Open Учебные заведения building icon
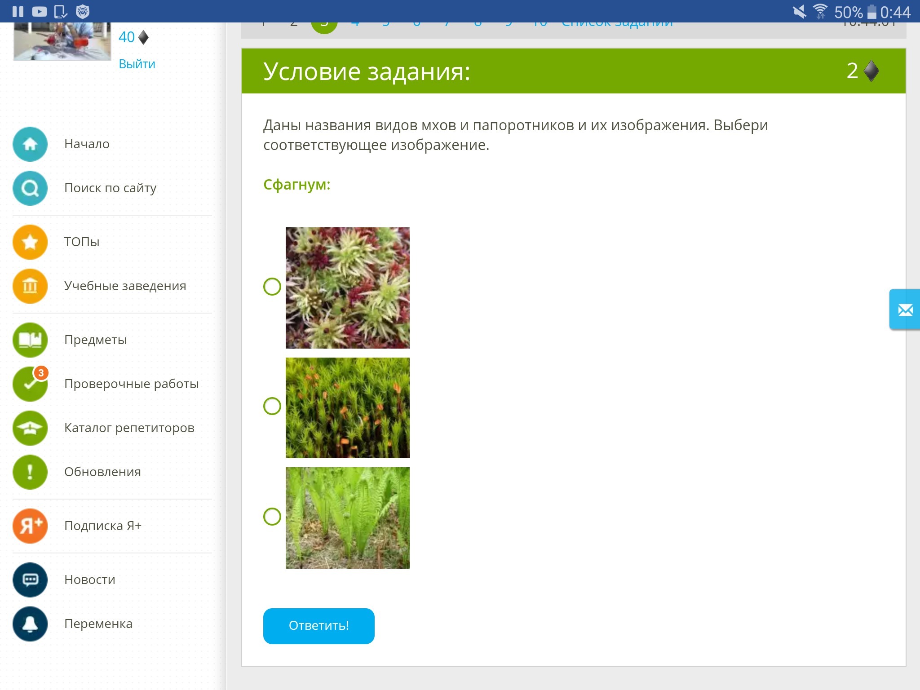920x690 pixels. point(30,286)
